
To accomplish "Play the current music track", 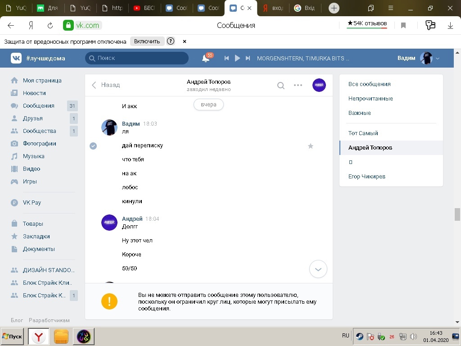I will coord(237,58).
